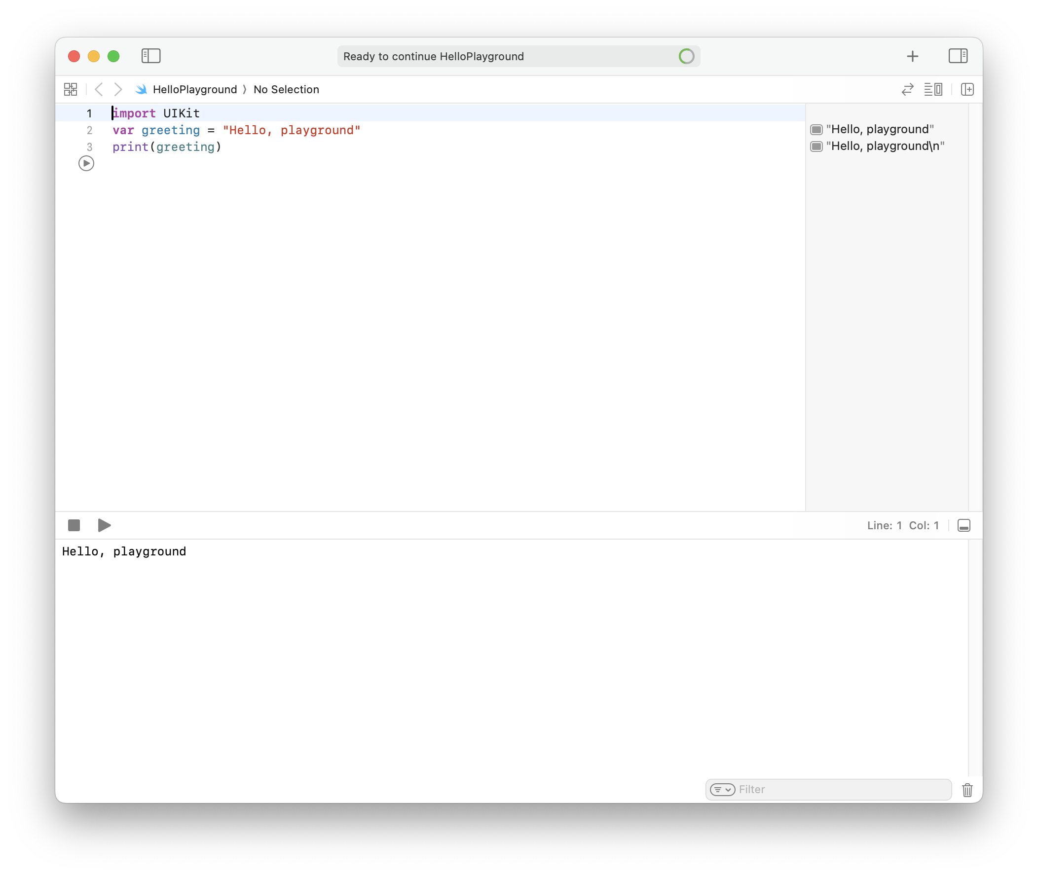The image size is (1038, 876).
Task: Show Quick Look for "Hello, playground" result
Action: (816, 130)
